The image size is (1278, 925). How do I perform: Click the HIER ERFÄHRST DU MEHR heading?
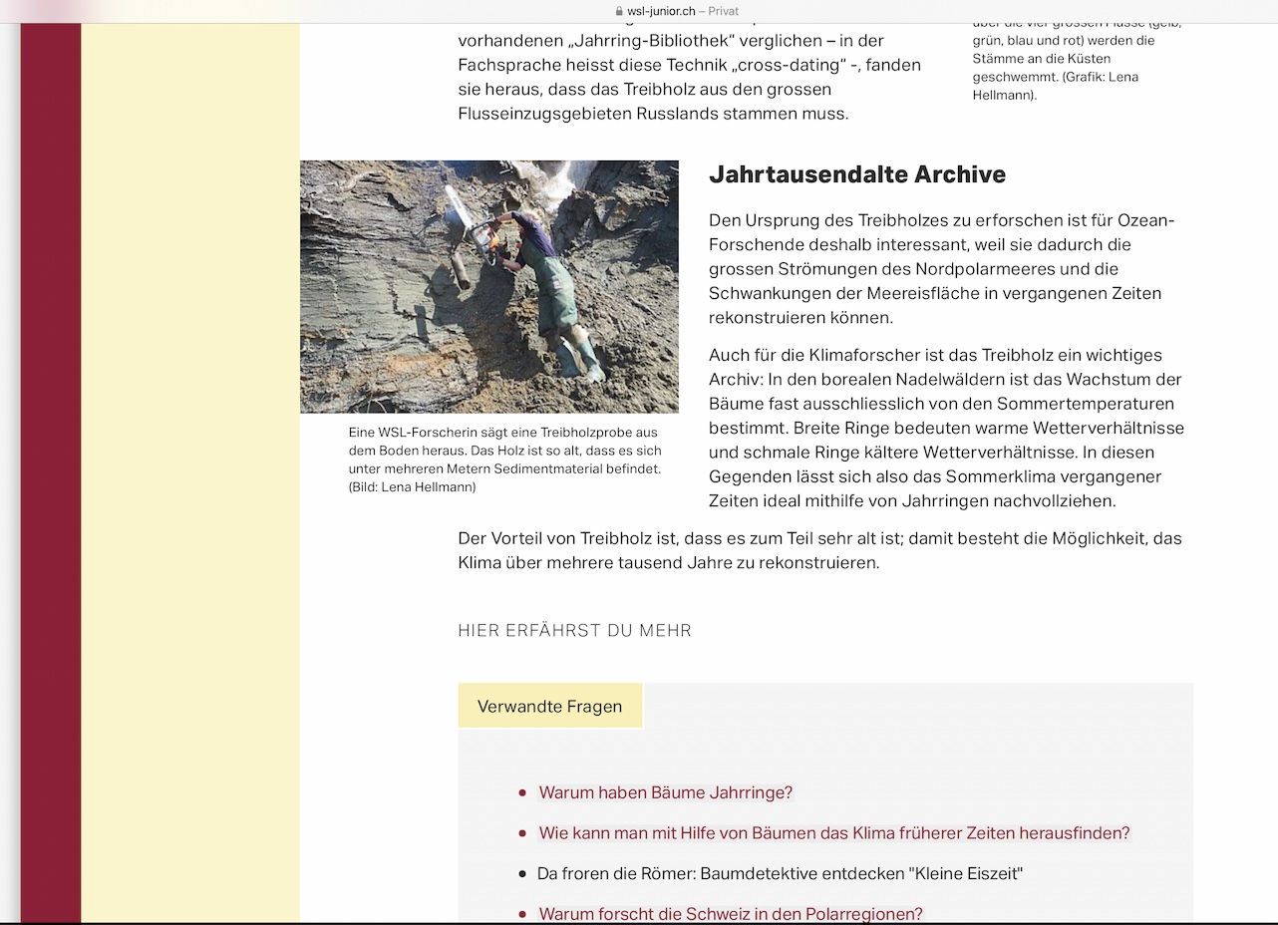pyautogui.click(x=574, y=630)
